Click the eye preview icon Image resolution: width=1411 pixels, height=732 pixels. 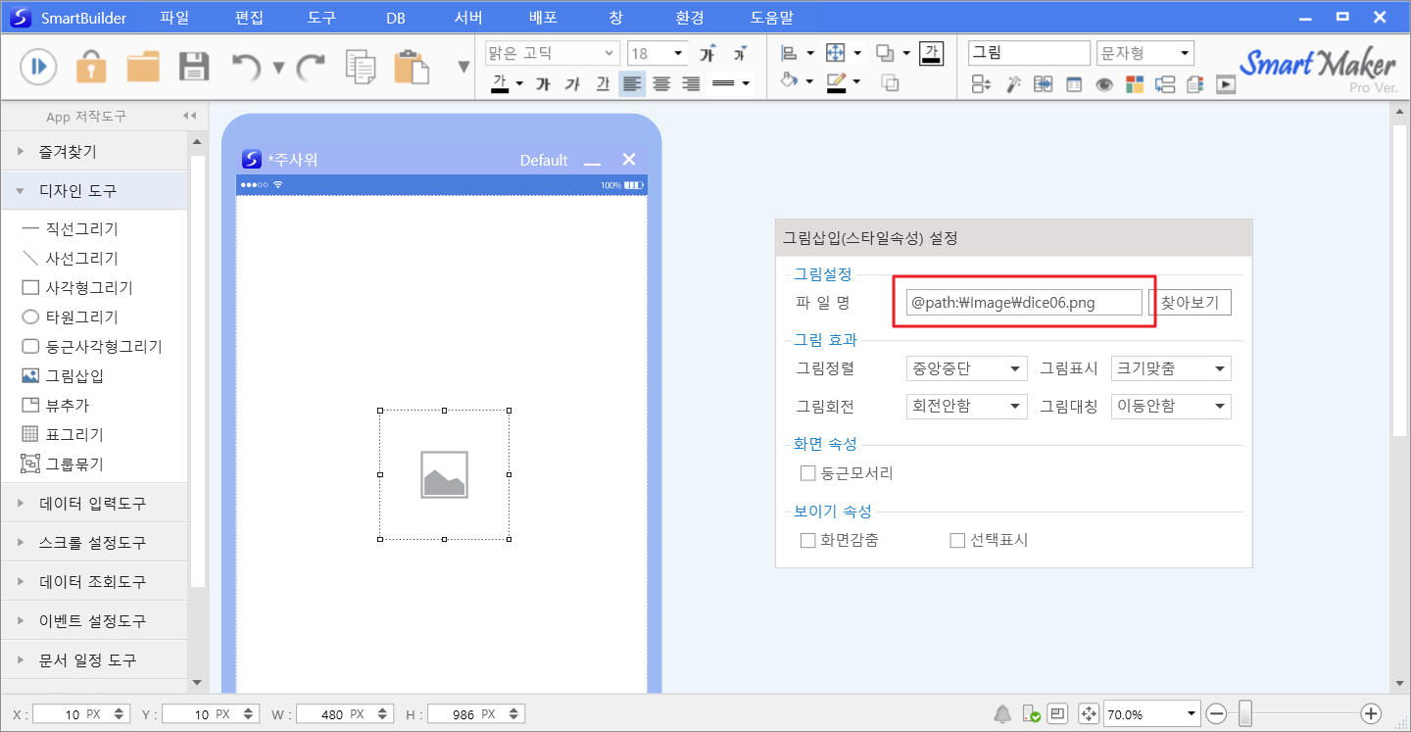[x=1104, y=84]
